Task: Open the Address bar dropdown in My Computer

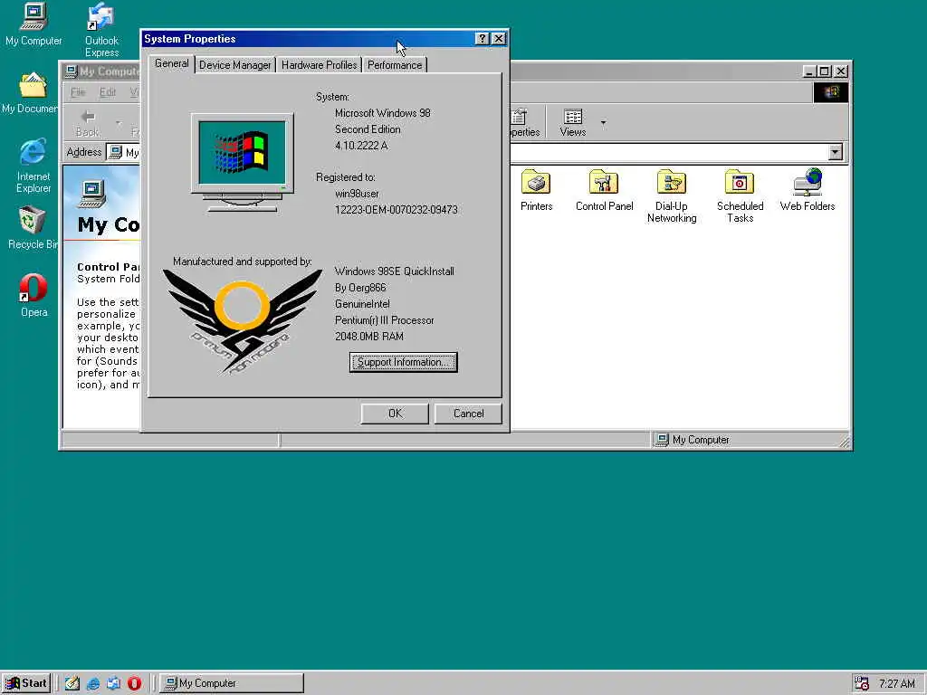Action: 835,152
